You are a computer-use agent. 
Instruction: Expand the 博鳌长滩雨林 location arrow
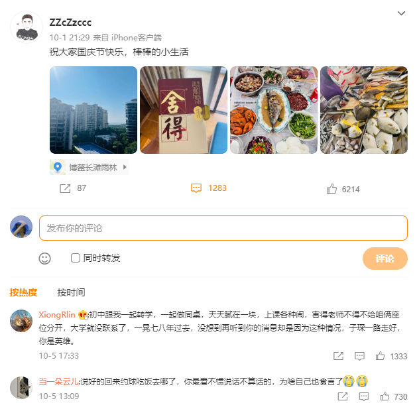pos(125,167)
